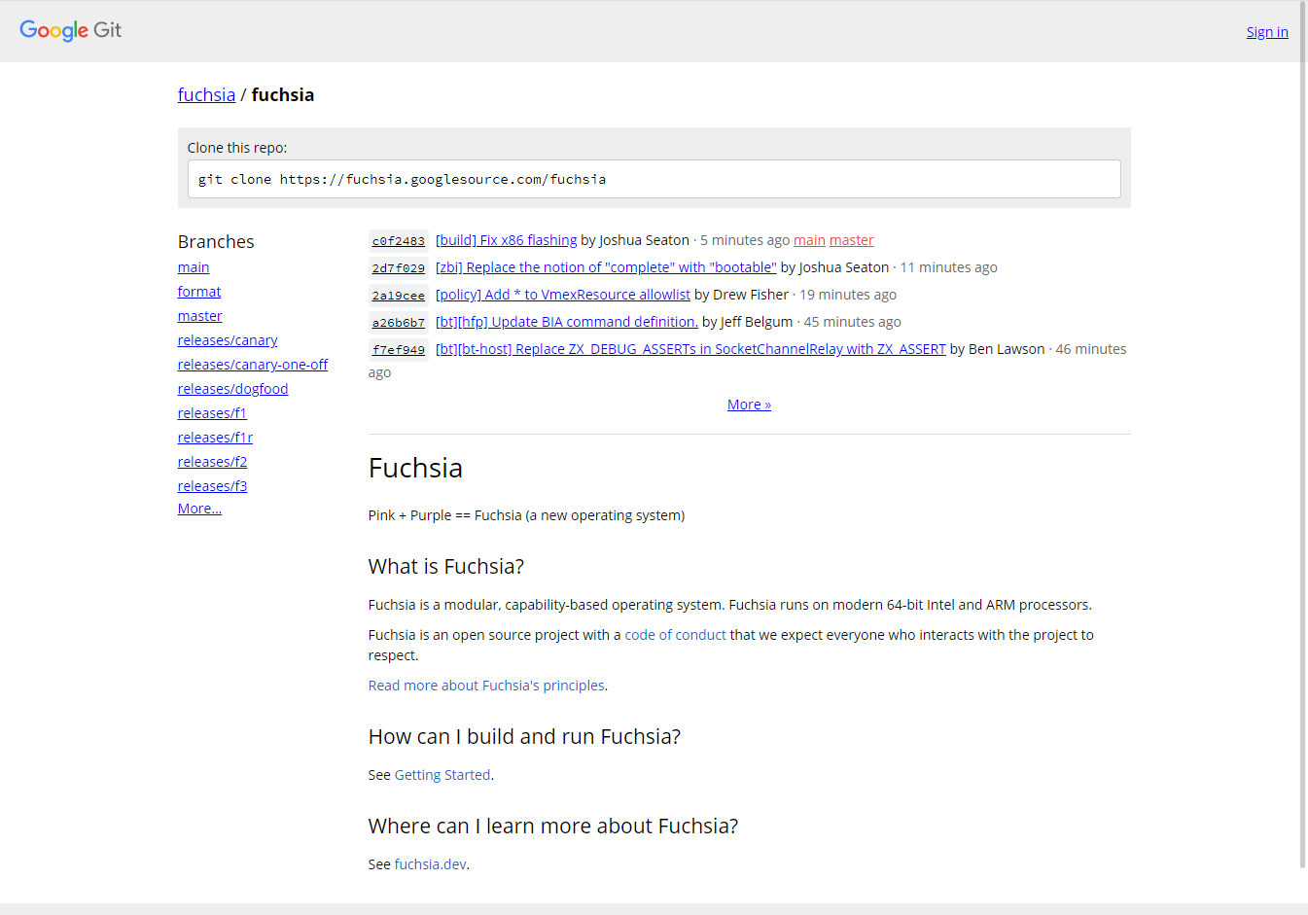Open '[build] Fix x86 flashing' commit

pos(506,240)
